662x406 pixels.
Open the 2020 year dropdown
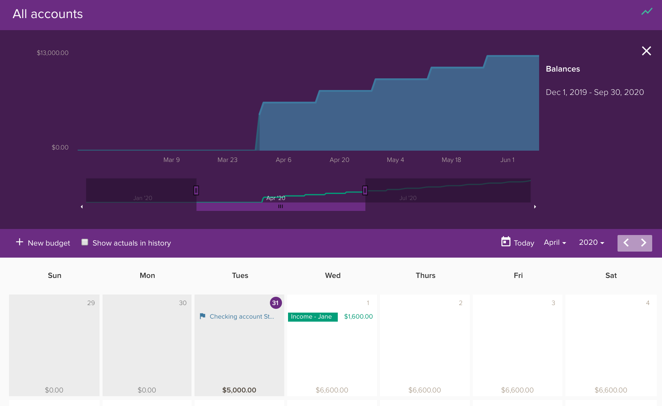coord(591,243)
